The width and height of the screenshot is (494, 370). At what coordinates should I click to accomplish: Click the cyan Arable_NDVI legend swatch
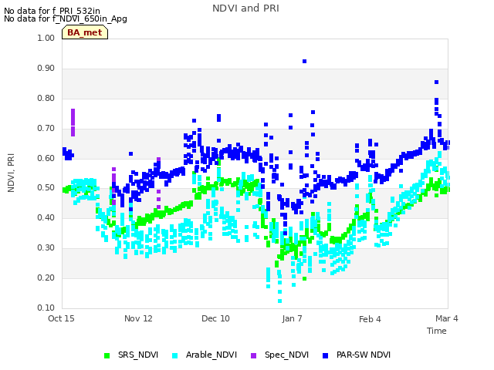175,355
